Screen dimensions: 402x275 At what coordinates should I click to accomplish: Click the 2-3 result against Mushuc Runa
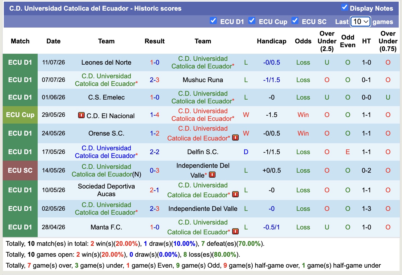pyautogui.click(x=155, y=80)
